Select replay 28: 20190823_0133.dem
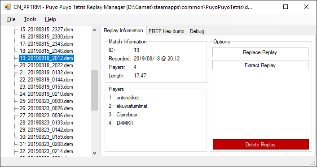This screenshot has width=317, height=167. [x=46, y=123]
